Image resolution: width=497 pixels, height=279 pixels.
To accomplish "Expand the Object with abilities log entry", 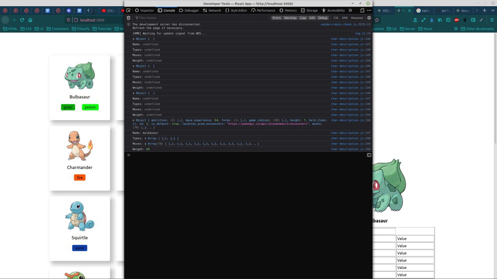I will pyautogui.click(x=134, y=120).
